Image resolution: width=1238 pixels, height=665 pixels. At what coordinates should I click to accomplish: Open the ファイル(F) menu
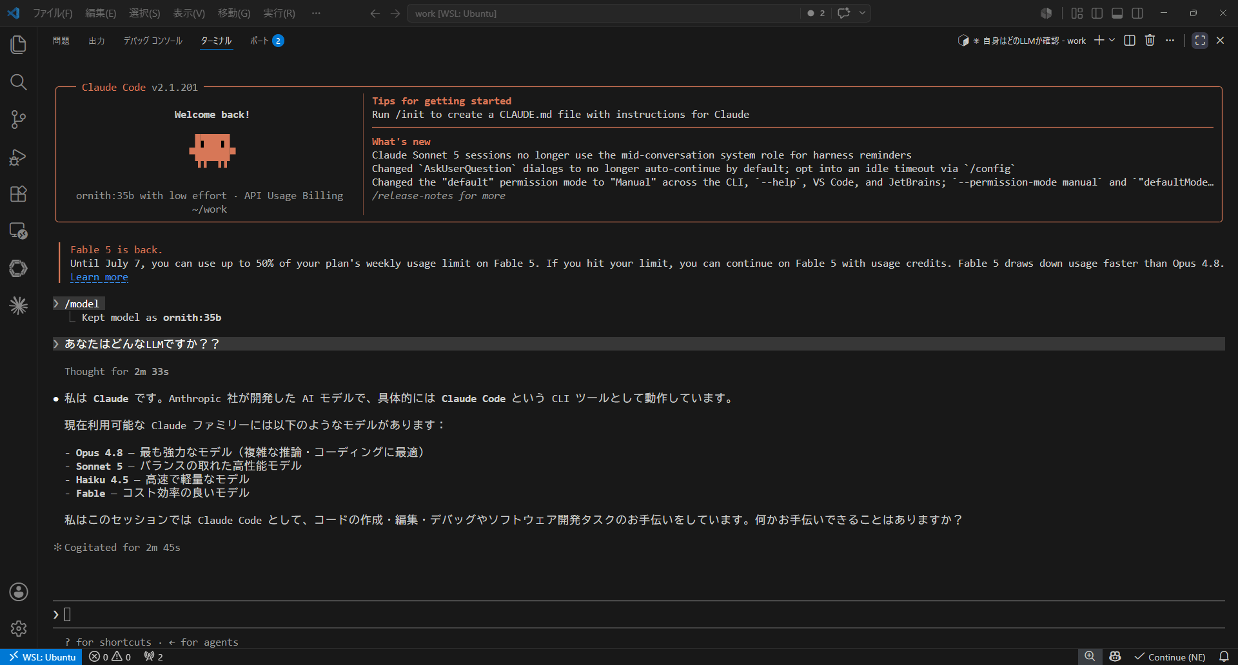[x=52, y=13]
